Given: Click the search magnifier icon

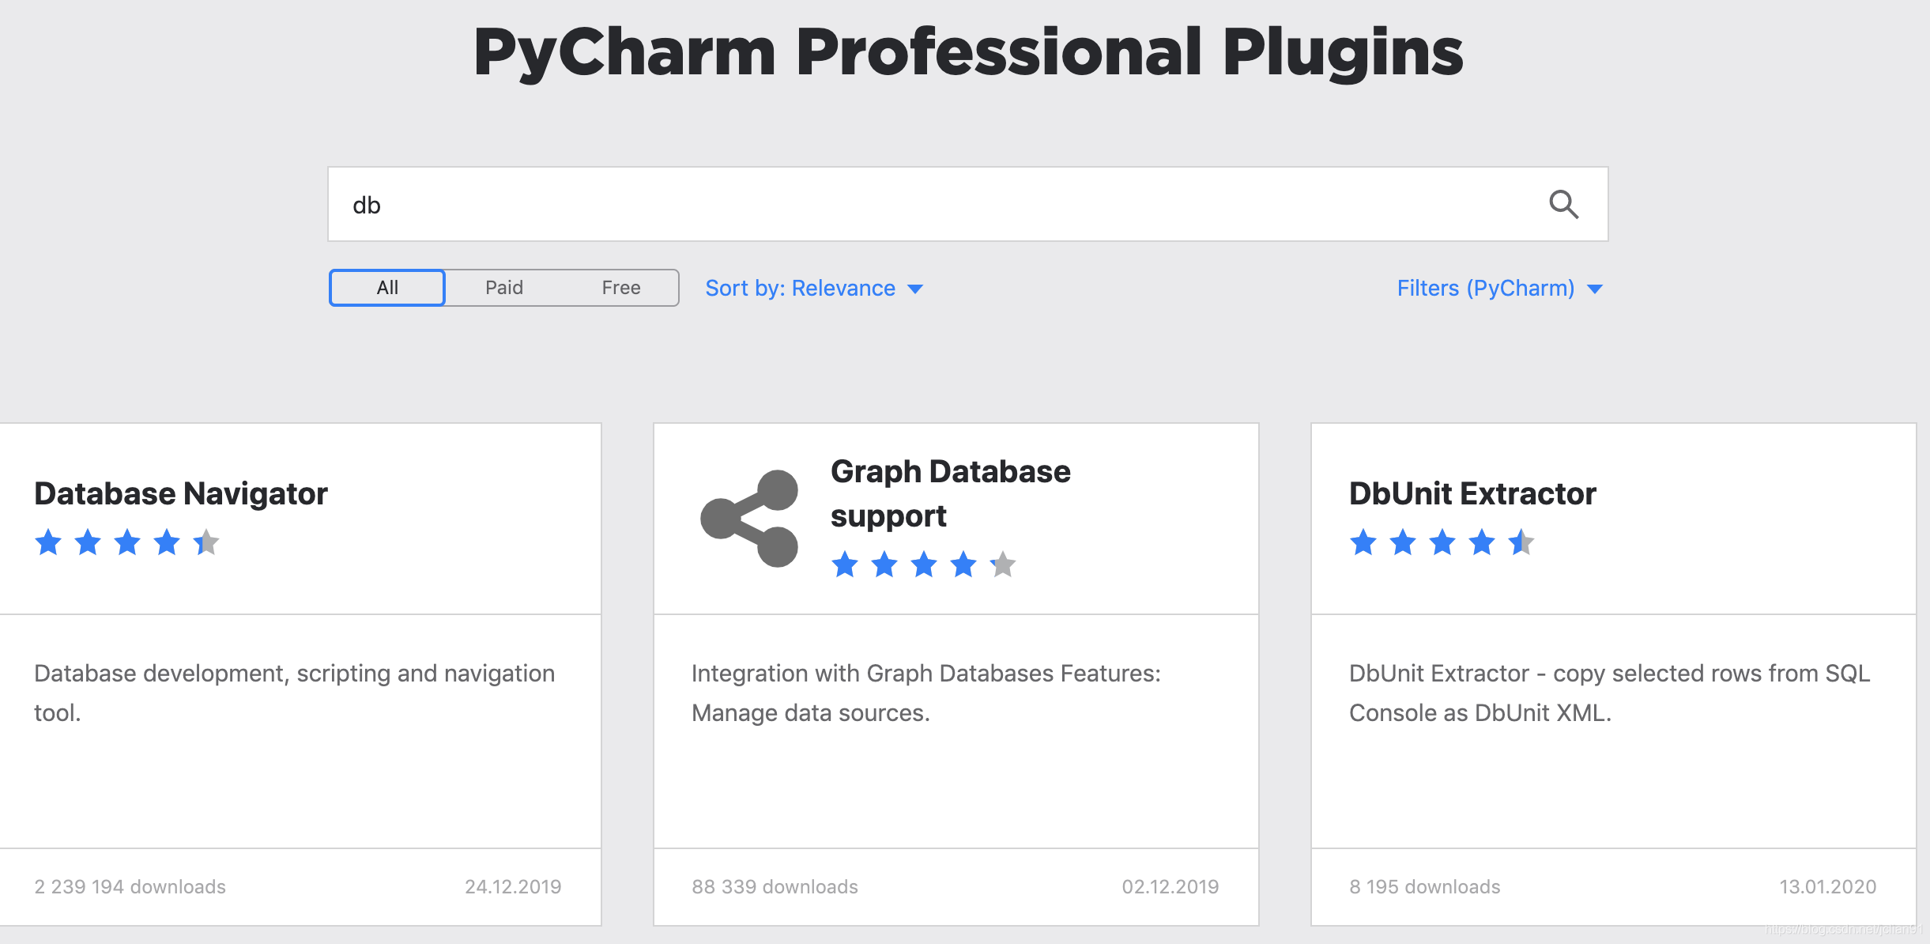Looking at the screenshot, I should tap(1563, 205).
